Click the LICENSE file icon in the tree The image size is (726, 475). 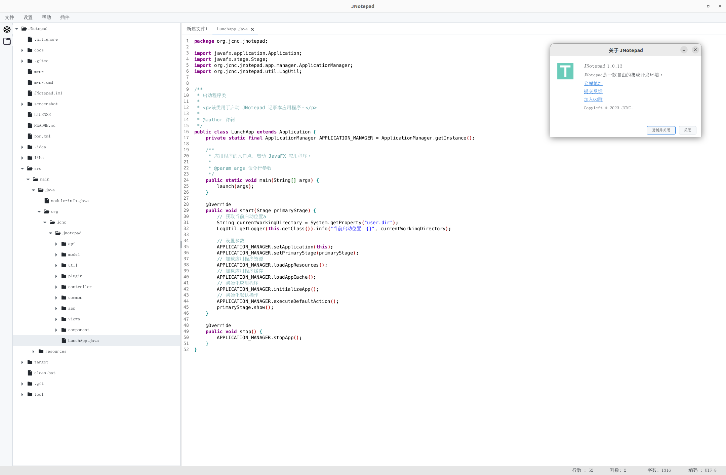point(30,115)
